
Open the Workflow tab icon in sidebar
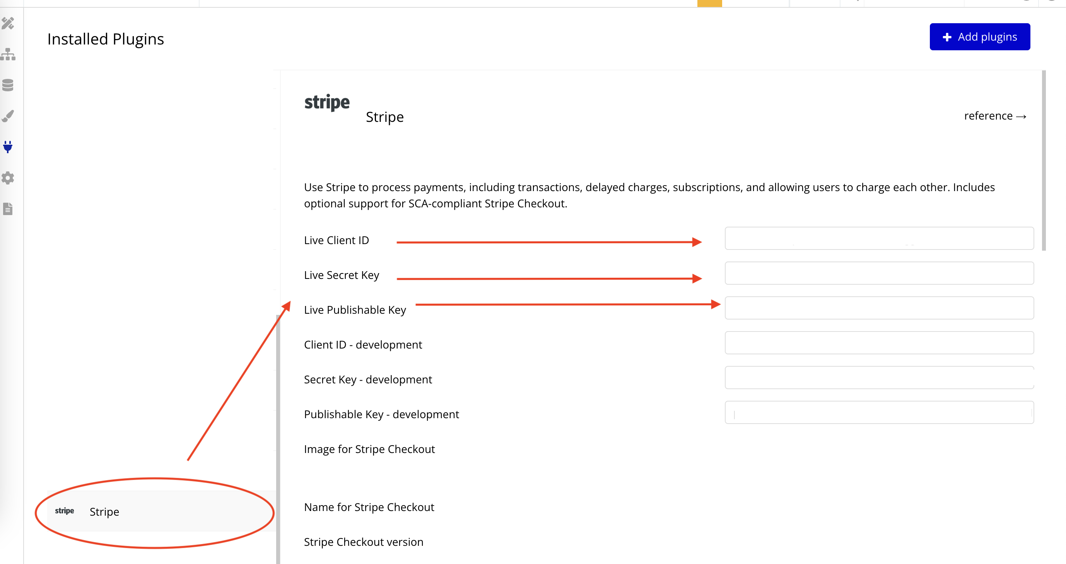click(8, 54)
